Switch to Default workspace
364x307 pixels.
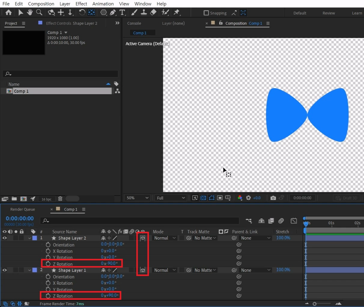point(300,13)
